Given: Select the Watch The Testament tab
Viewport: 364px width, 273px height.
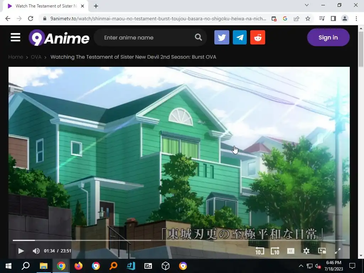Looking at the screenshot, I should pyautogui.click(x=45, y=6).
